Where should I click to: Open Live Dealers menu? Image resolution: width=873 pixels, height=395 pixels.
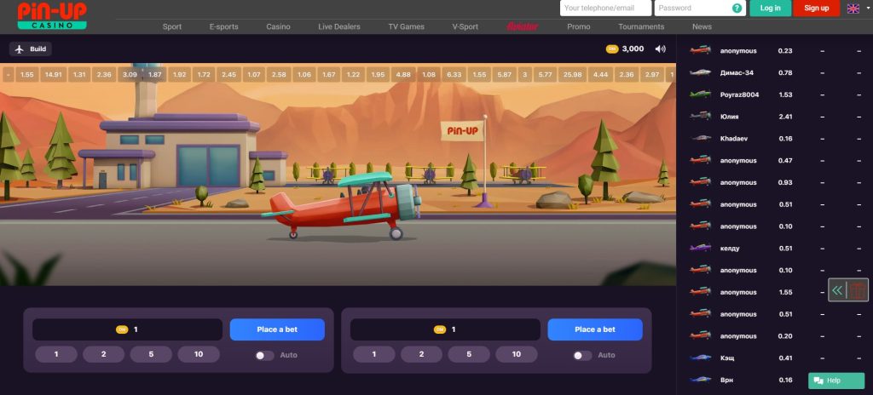pos(339,26)
